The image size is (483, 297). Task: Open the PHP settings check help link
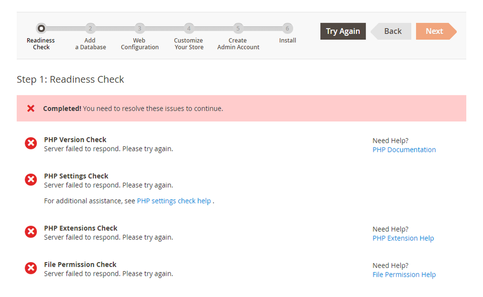pos(174,201)
